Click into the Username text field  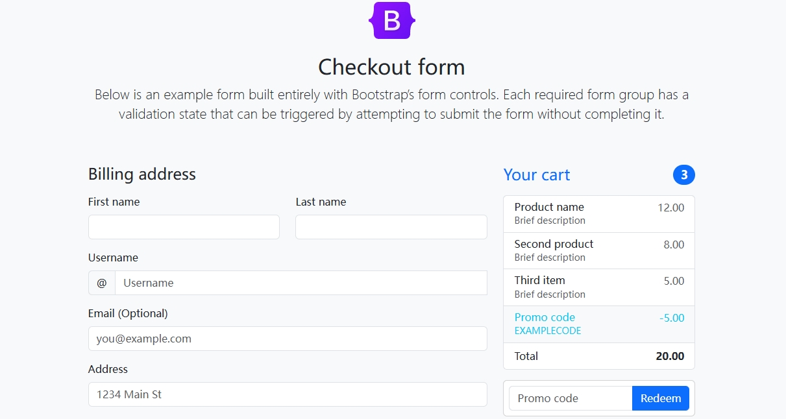[301, 283]
